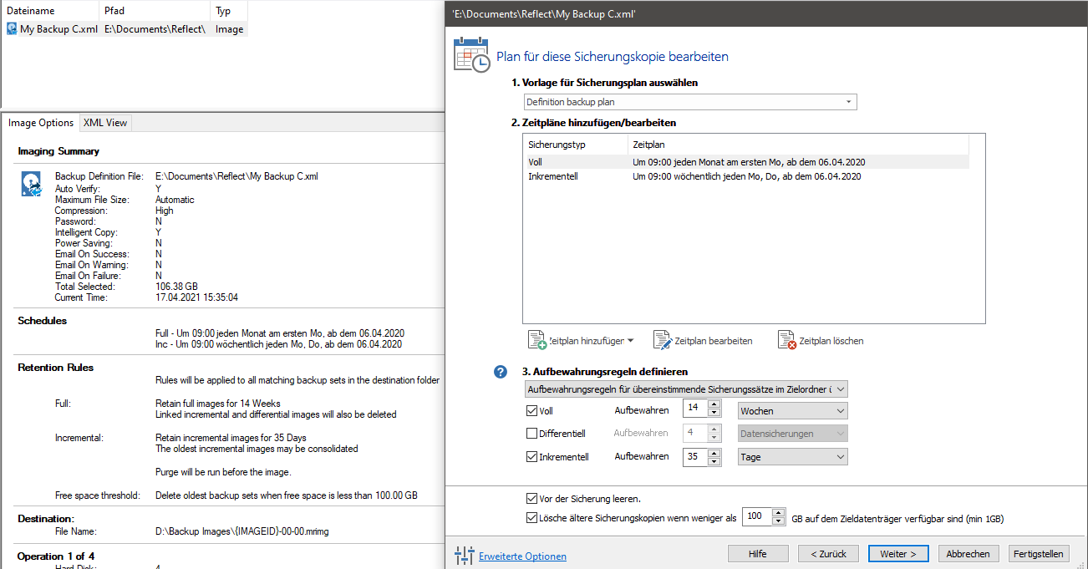
Task: Click the Zeitplan löschen red-x icon
Action: (787, 340)
